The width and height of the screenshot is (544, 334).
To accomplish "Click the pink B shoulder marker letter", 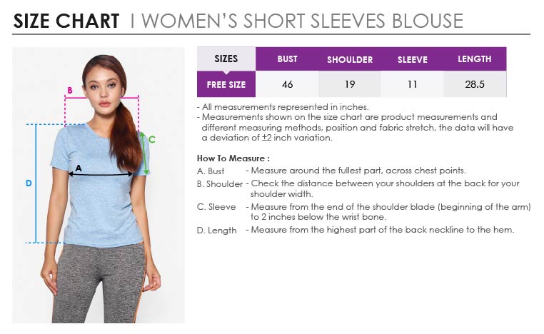I will (69, 90).
